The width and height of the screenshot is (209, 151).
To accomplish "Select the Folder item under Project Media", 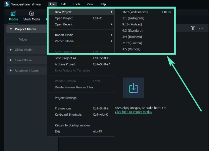I will 23,40.
